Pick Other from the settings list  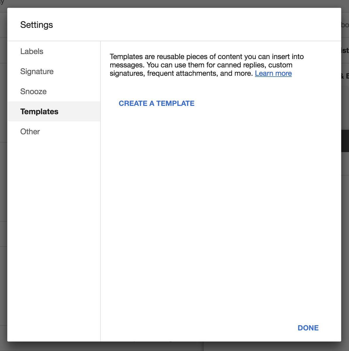pos(30,131)
